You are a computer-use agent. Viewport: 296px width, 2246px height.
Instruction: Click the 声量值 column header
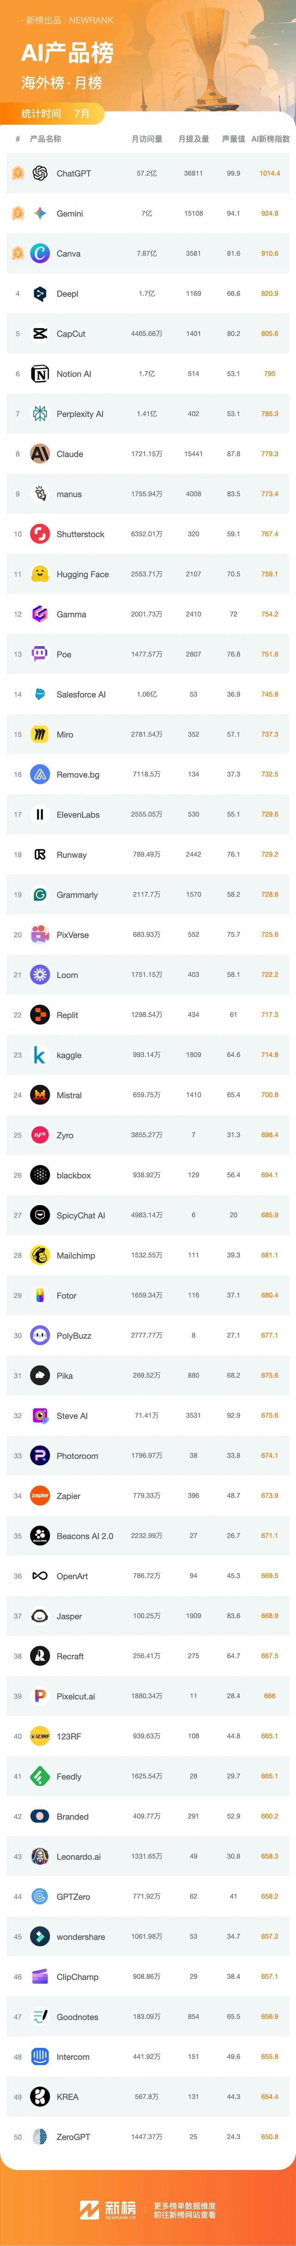pyautogui.click(x=233, y=139)
